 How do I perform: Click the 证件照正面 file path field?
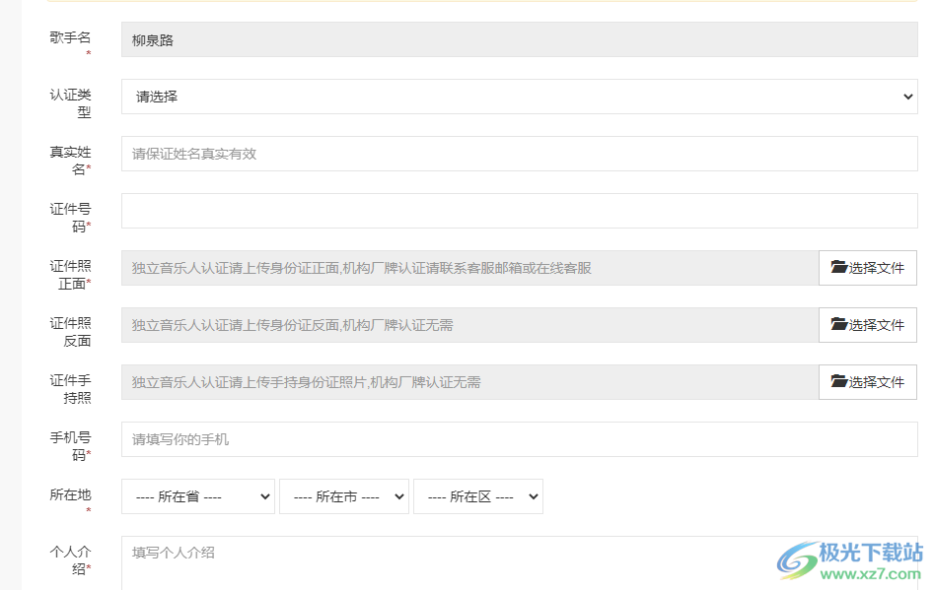coord(469,268)
